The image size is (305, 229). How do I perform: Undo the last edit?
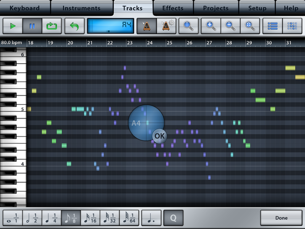(x=74, y=26)
